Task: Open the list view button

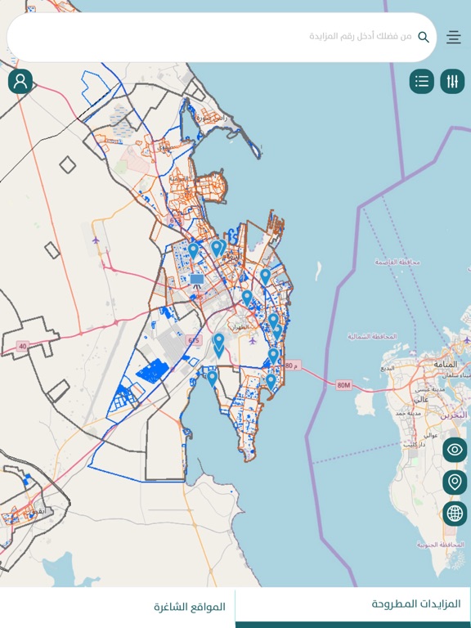Action: 422,81
